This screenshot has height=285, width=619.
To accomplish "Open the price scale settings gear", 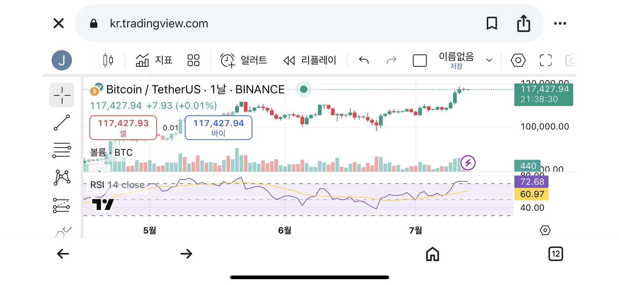I will point(545,230).
